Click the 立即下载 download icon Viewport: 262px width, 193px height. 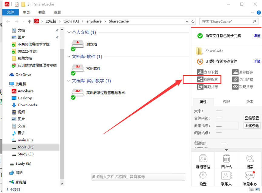[200, 72]
